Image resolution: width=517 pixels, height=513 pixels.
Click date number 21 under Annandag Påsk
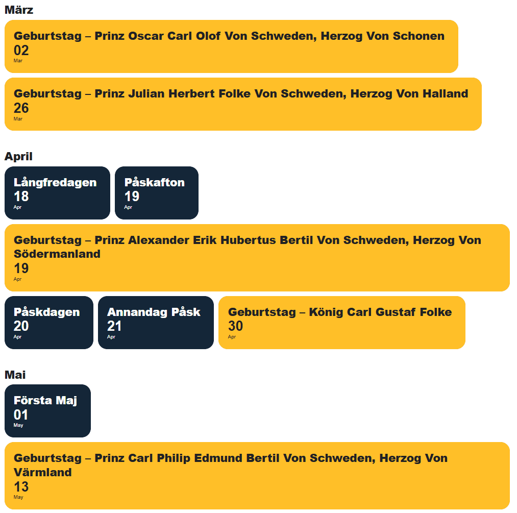click(114, 326)
